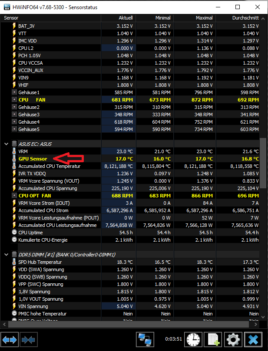Click the thermometer icon beside VRM

pyautogui.click(x=14, y=151)
